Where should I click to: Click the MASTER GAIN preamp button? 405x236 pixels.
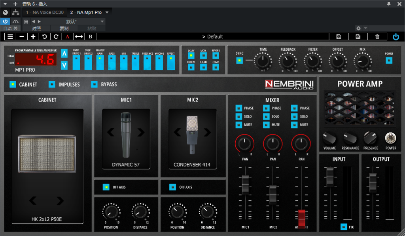coord(100,62)
